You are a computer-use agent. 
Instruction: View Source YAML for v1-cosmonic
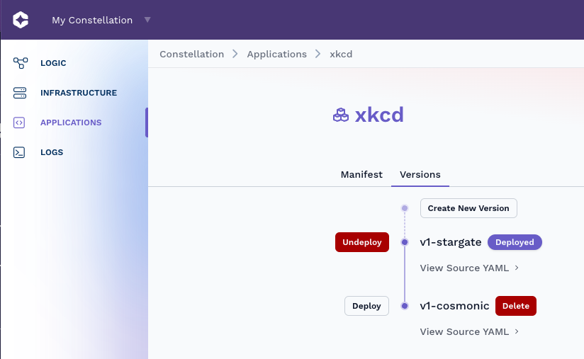(x=464, y=331)
